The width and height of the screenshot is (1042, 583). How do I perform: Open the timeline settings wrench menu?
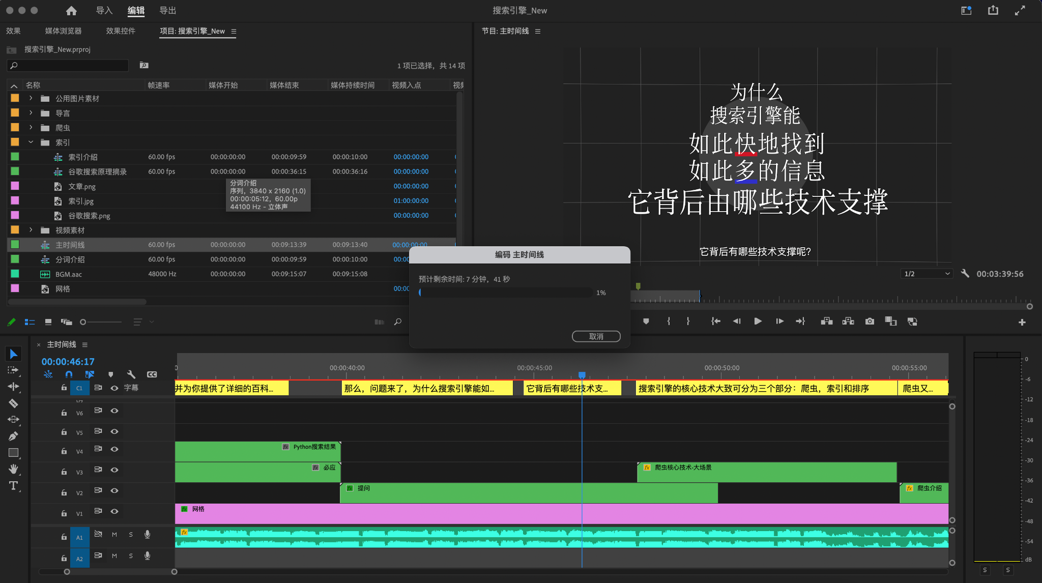131,374
